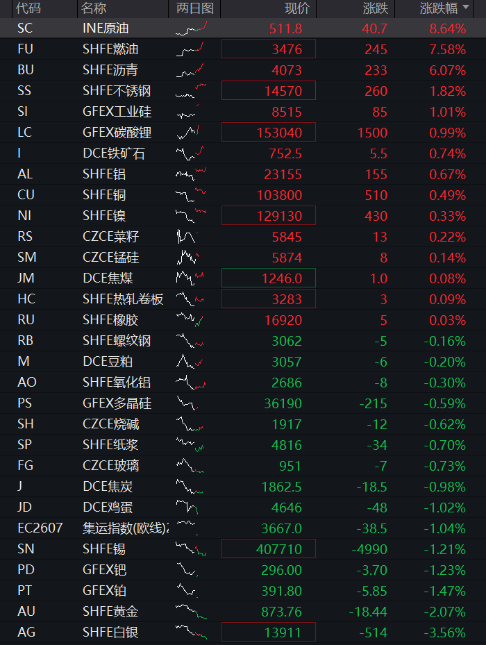Click the green-boxed price 1246.0 for 焦煤
Screen dimensions: 486x645
click(269, 278)
